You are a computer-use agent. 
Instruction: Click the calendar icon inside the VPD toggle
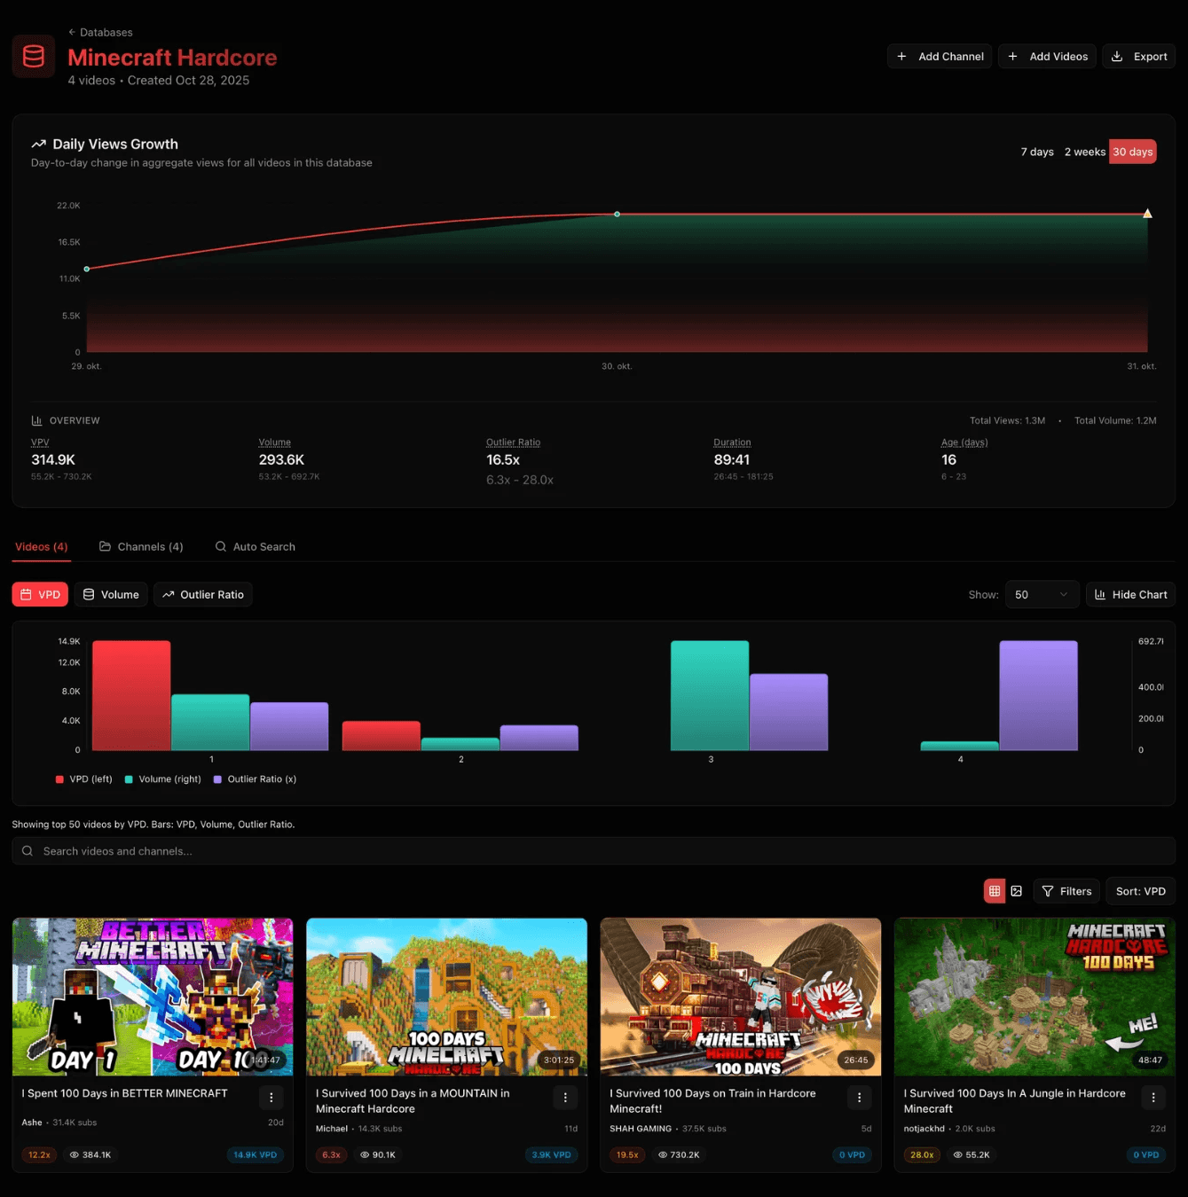[28, 594]
